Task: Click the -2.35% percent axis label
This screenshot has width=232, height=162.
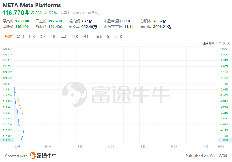Action: click(224, 95)
